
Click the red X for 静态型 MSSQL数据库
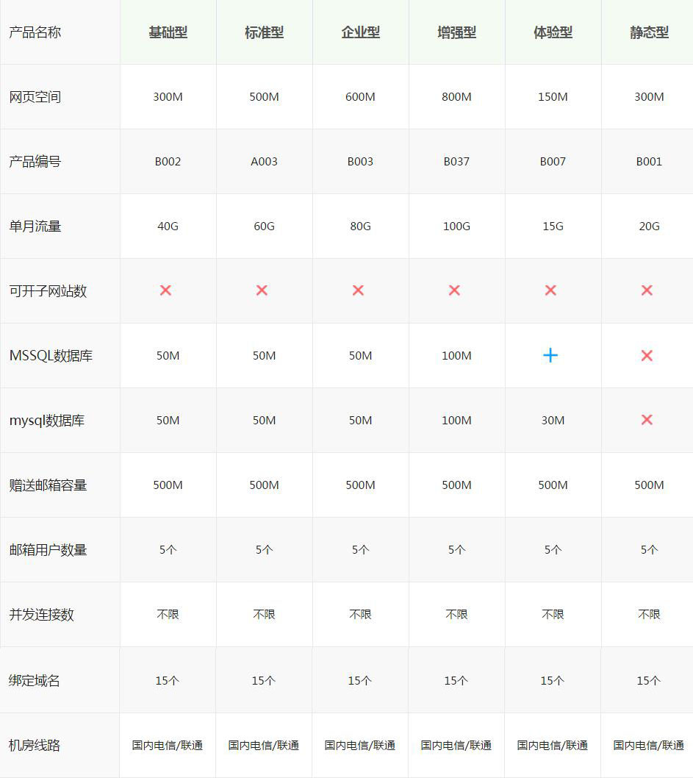[x=647, y=355]
